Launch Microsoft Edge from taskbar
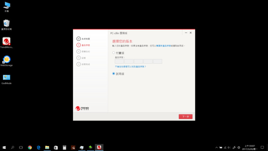This screenshot has height=151, width=268. coord(38,147)
